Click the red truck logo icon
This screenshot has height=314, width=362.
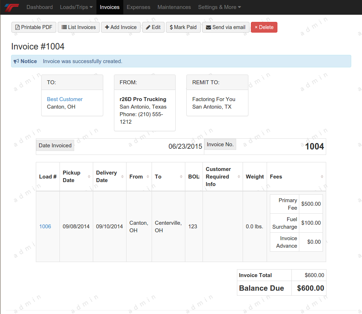(12, 7)
